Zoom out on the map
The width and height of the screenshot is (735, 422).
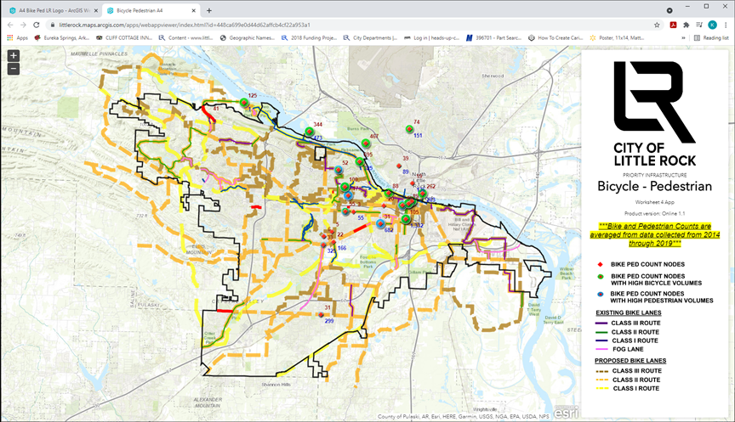(14, 69)
